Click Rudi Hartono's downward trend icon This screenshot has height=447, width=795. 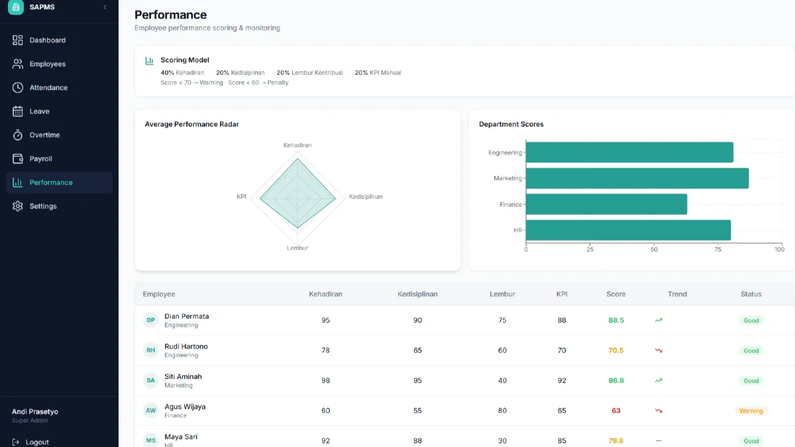[659, 350]
